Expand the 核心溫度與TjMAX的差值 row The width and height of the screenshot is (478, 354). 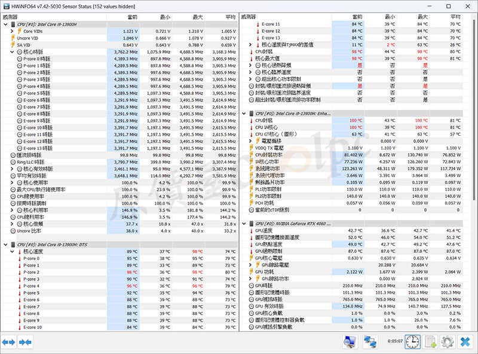[250, 45]
